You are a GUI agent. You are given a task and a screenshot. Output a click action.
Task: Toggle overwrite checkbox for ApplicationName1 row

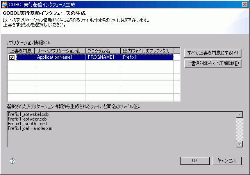click(12, 57)
